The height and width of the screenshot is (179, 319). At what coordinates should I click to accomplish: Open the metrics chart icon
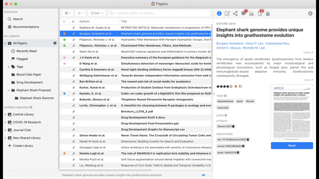pyautogui.click(x=252, y=14)
